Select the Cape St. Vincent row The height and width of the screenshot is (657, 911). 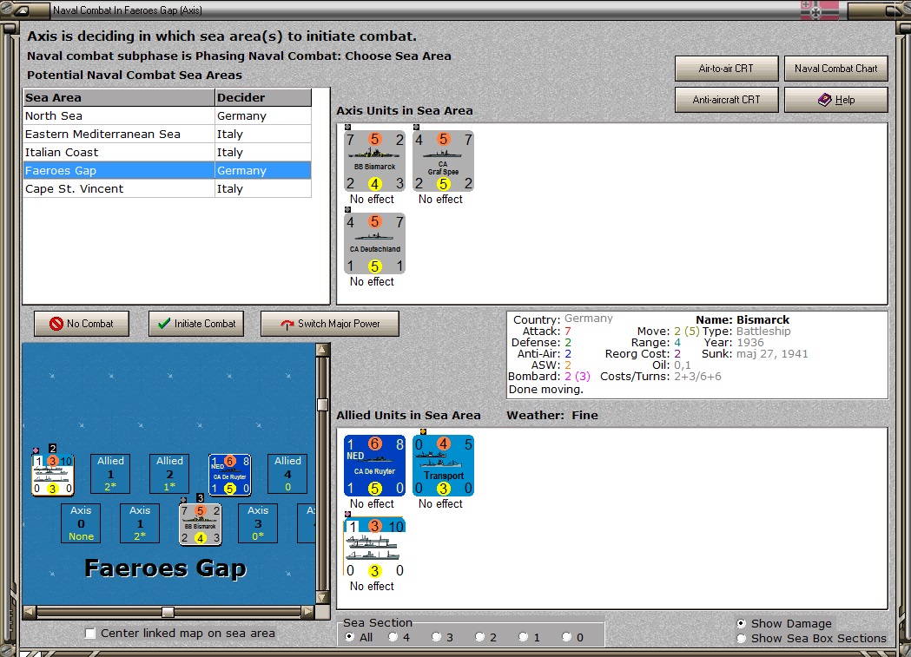tap(168, 188)
